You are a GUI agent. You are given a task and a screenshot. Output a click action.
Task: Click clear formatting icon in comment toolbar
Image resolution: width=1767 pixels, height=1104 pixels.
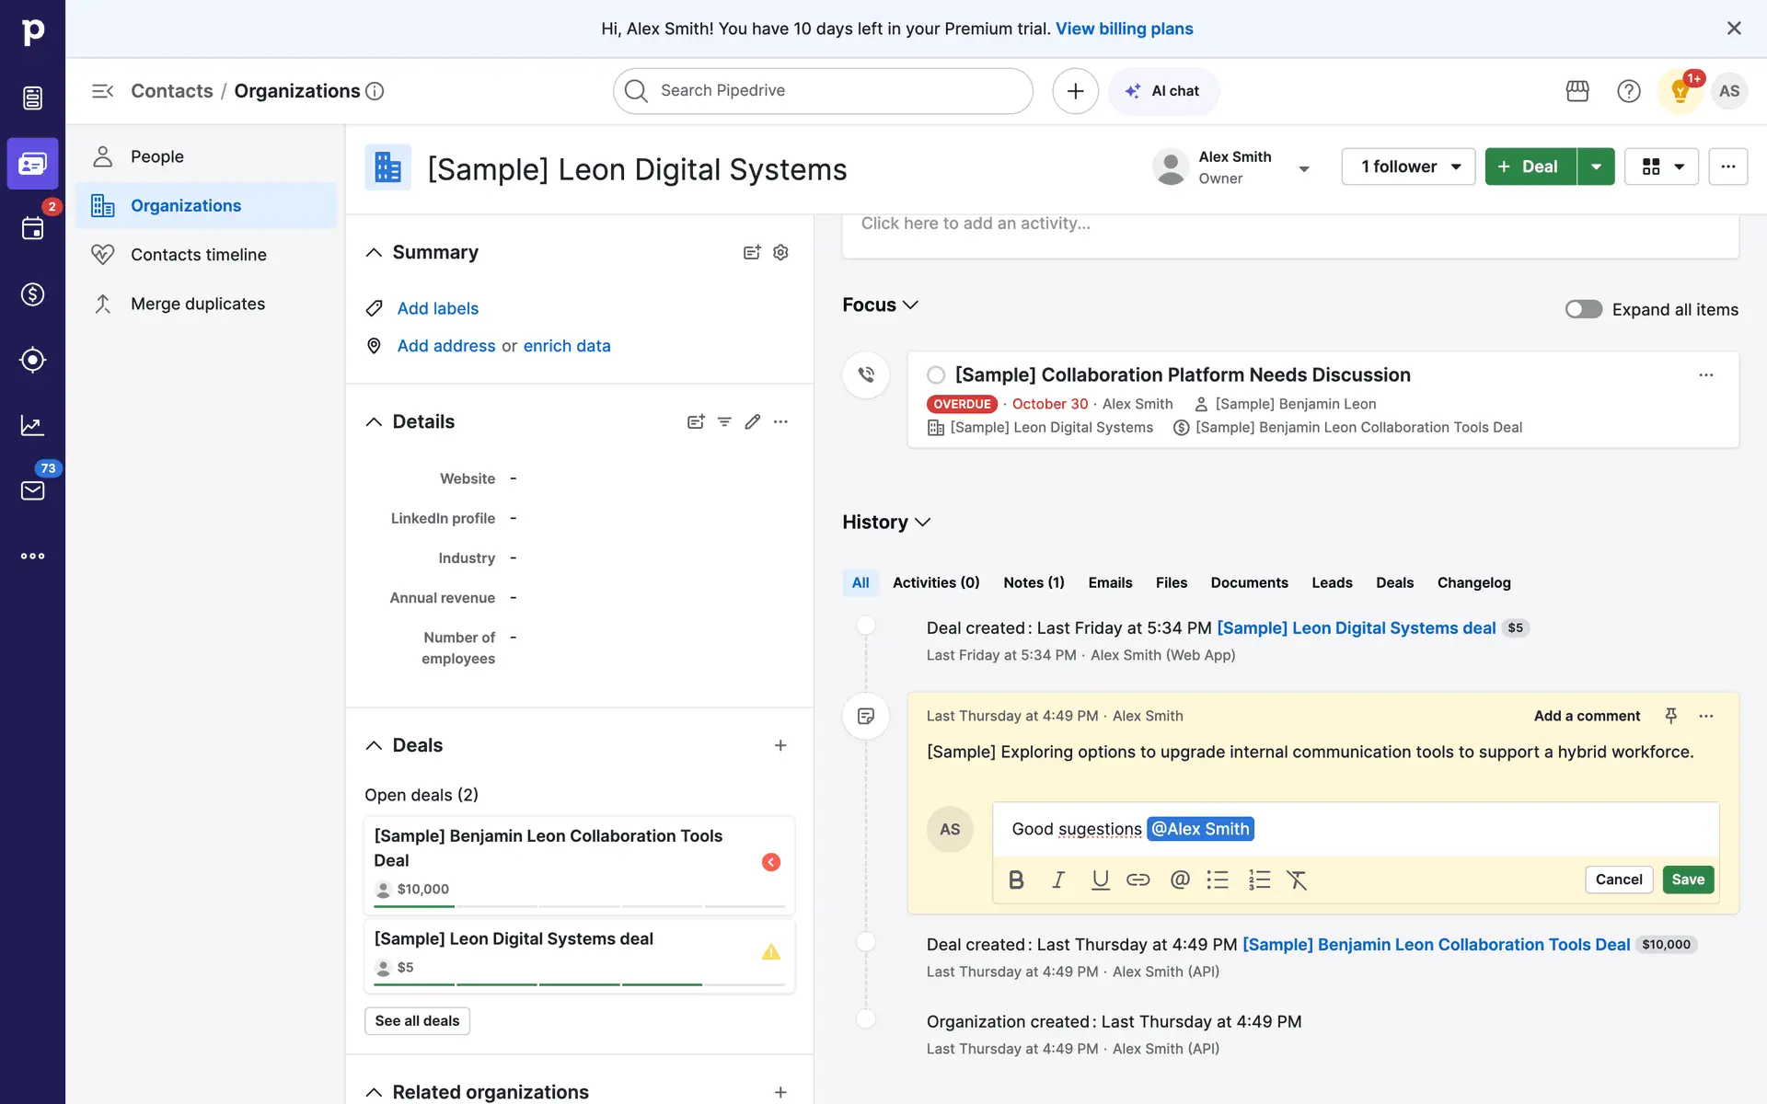click(x=1297, y=880)
